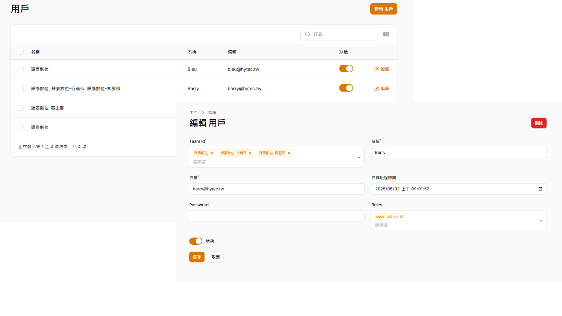Viewport: 562px width, 316px height.
Task: Toggle the column visibility icon
Action: point(386,34)
